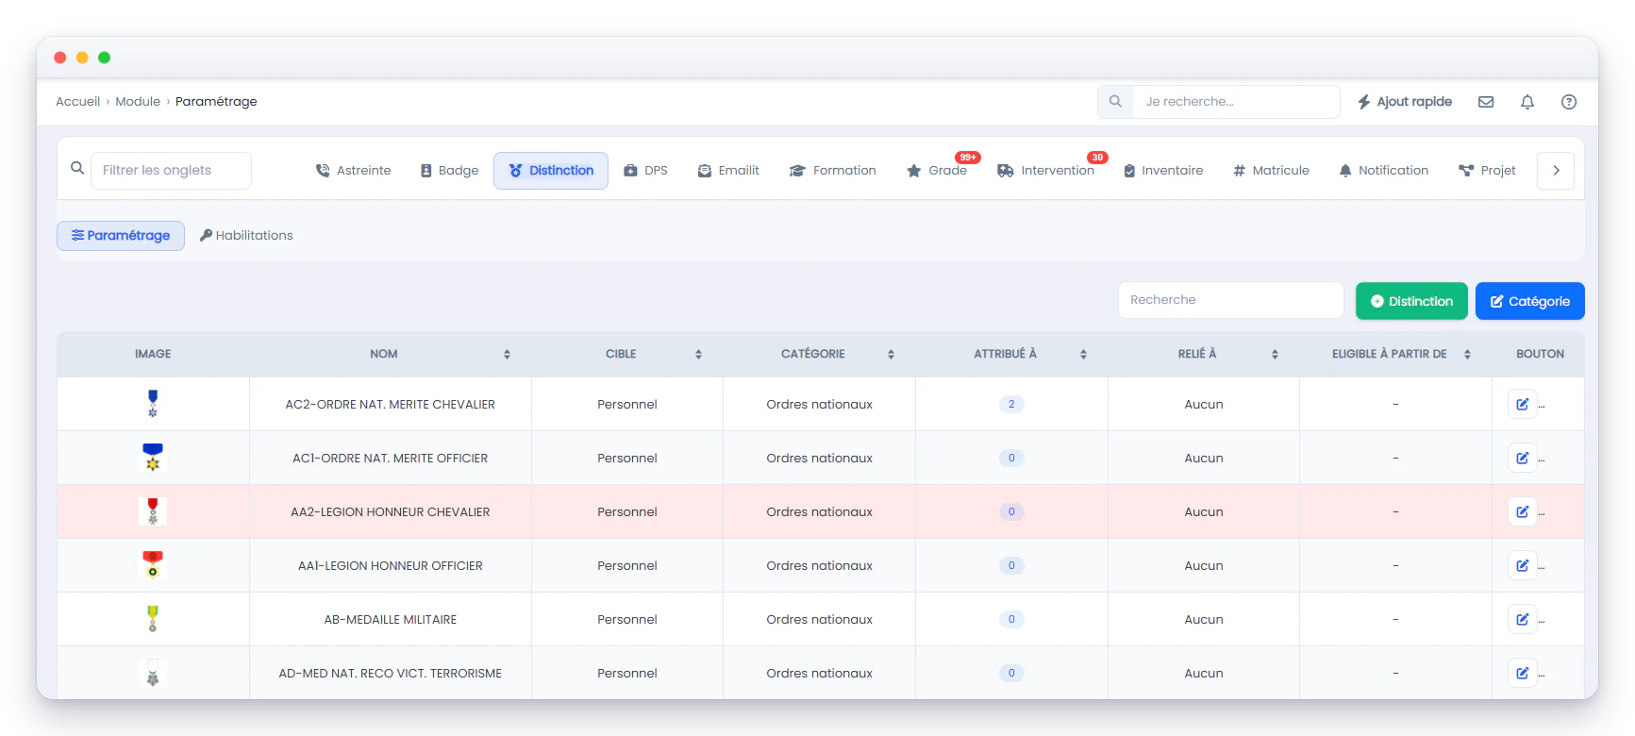Select the Intervention tab
The height and width of the screenshot is (736, 1635).
[x=1046, y=171]
